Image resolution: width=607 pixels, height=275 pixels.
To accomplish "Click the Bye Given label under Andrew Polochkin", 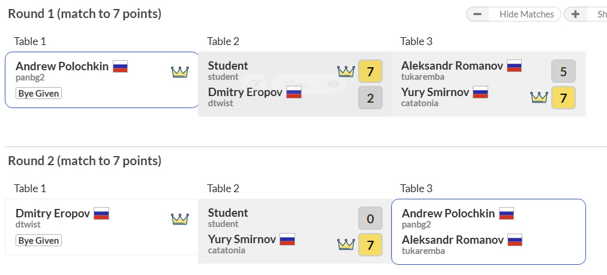I will pos(39,94).
